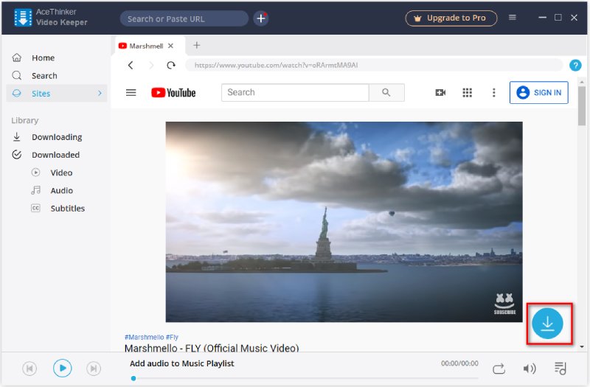The image size is (590, 387).
Task: Open the Downloading library section
Action: 56,137
